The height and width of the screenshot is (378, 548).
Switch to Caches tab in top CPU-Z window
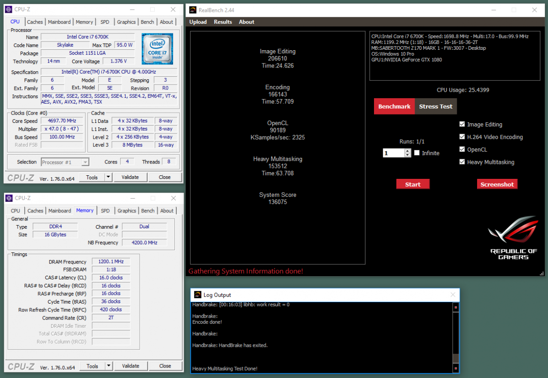point(35,22)
